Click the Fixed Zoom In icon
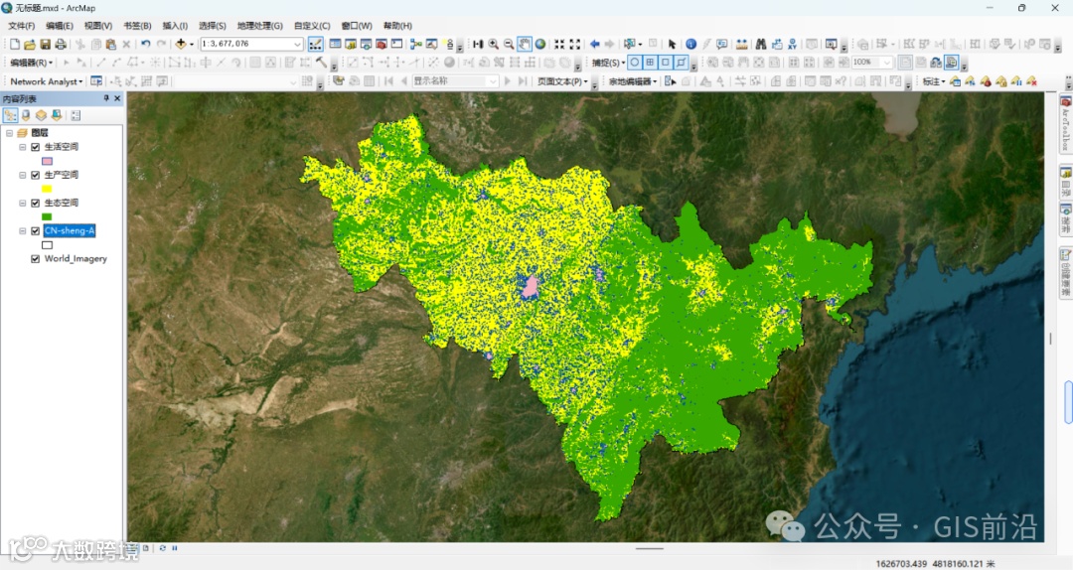 coord(559,44)
